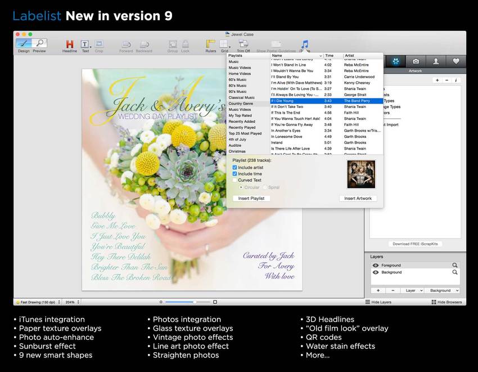Image resolution: width=478 pixels, height=372 pixels.
Task: Open the heart favorites browser tab
Action: (456, 61)
